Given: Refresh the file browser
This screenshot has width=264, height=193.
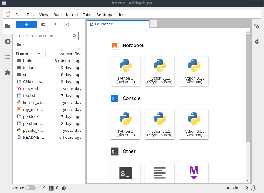Looking at the screenshot, I should (x=68, y=24).
